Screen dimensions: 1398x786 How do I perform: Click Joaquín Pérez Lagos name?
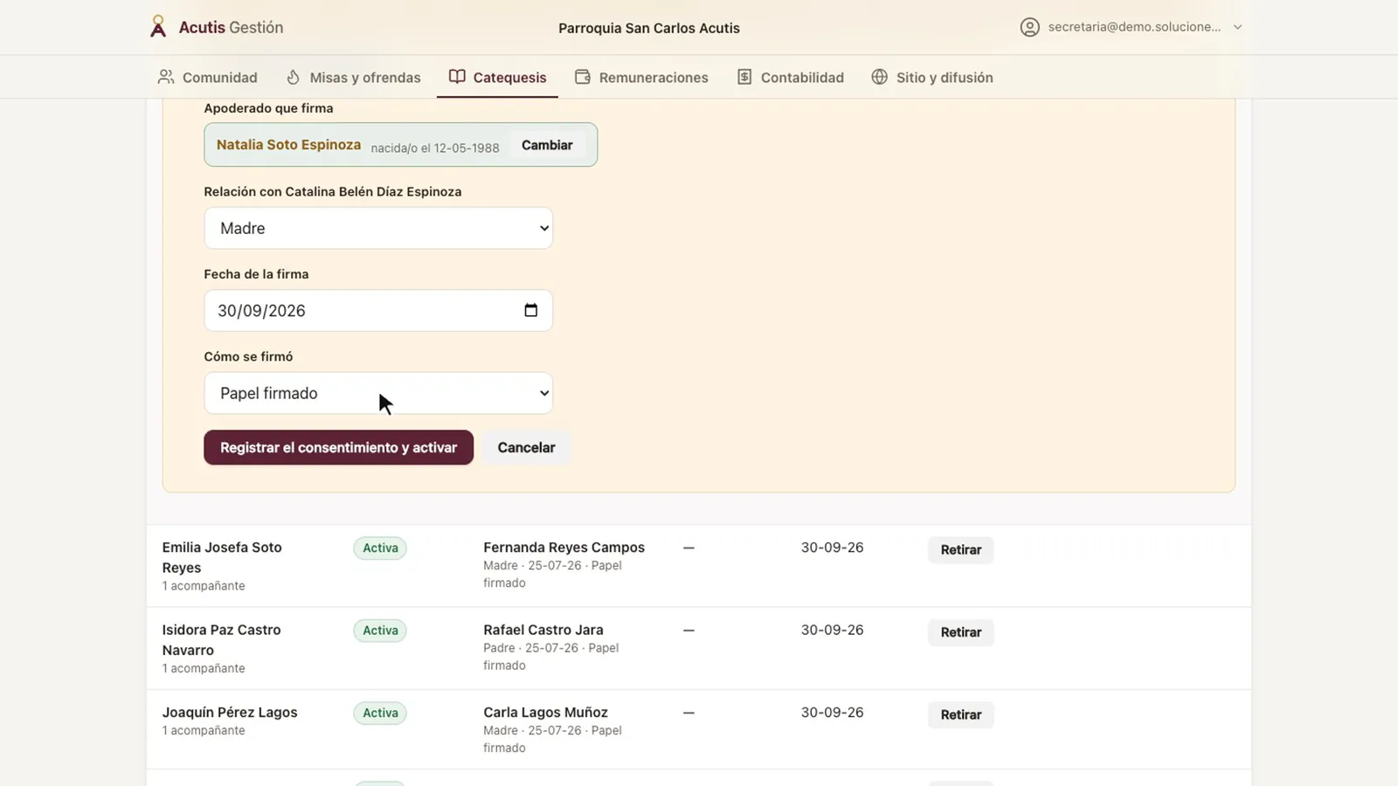[x=230, y=712]
